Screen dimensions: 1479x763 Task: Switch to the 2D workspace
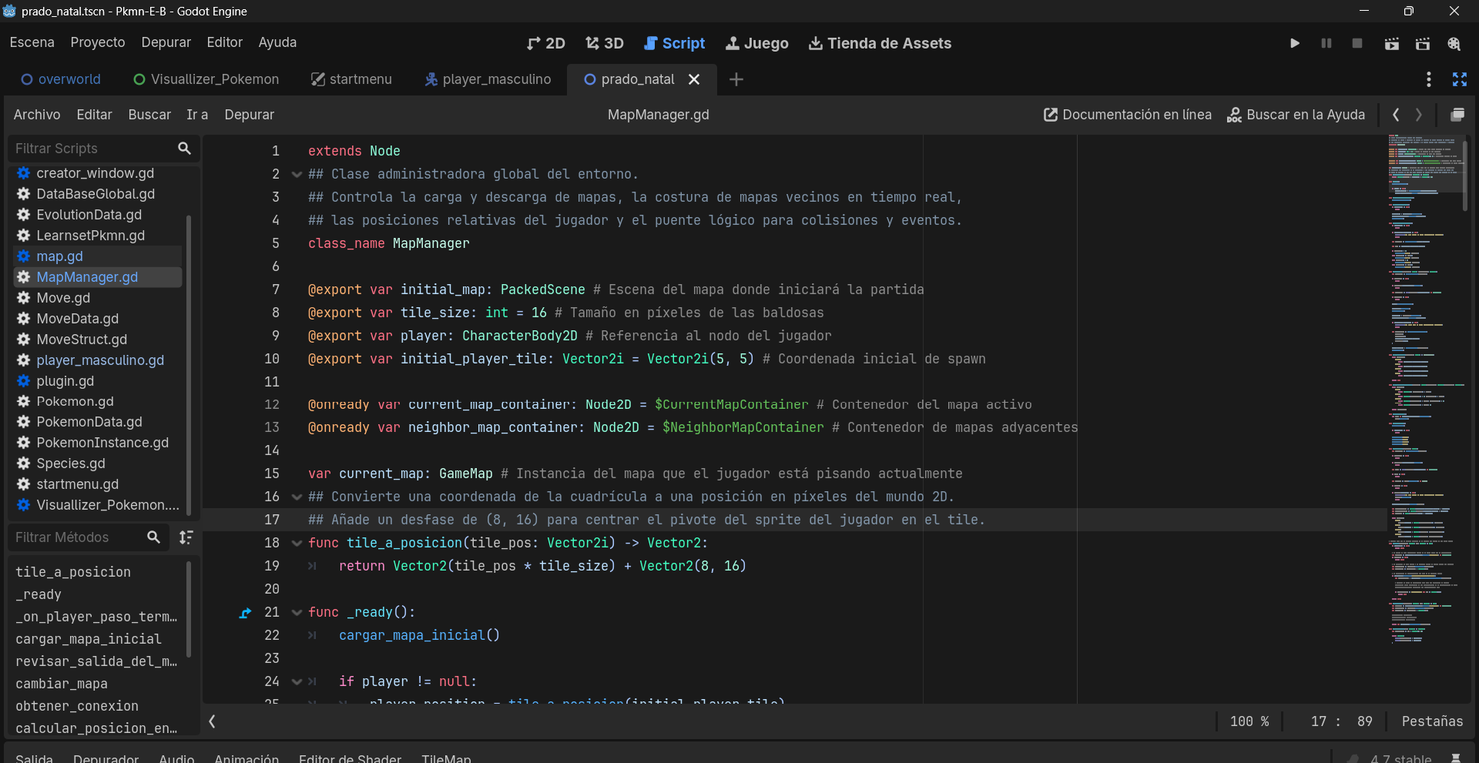click(546, 43)
